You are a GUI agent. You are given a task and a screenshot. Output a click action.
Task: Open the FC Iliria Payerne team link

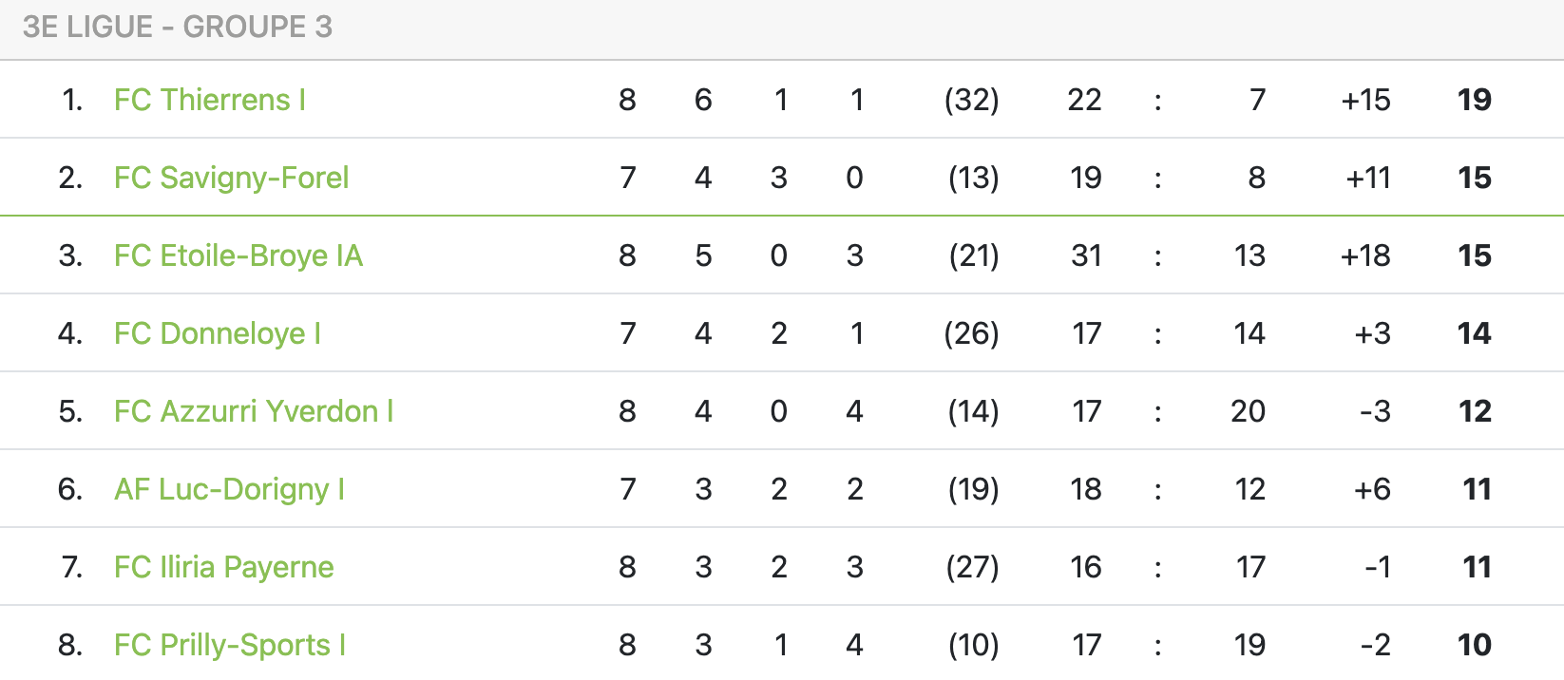223,567
